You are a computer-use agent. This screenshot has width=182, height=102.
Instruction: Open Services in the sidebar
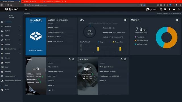[11, 58]
